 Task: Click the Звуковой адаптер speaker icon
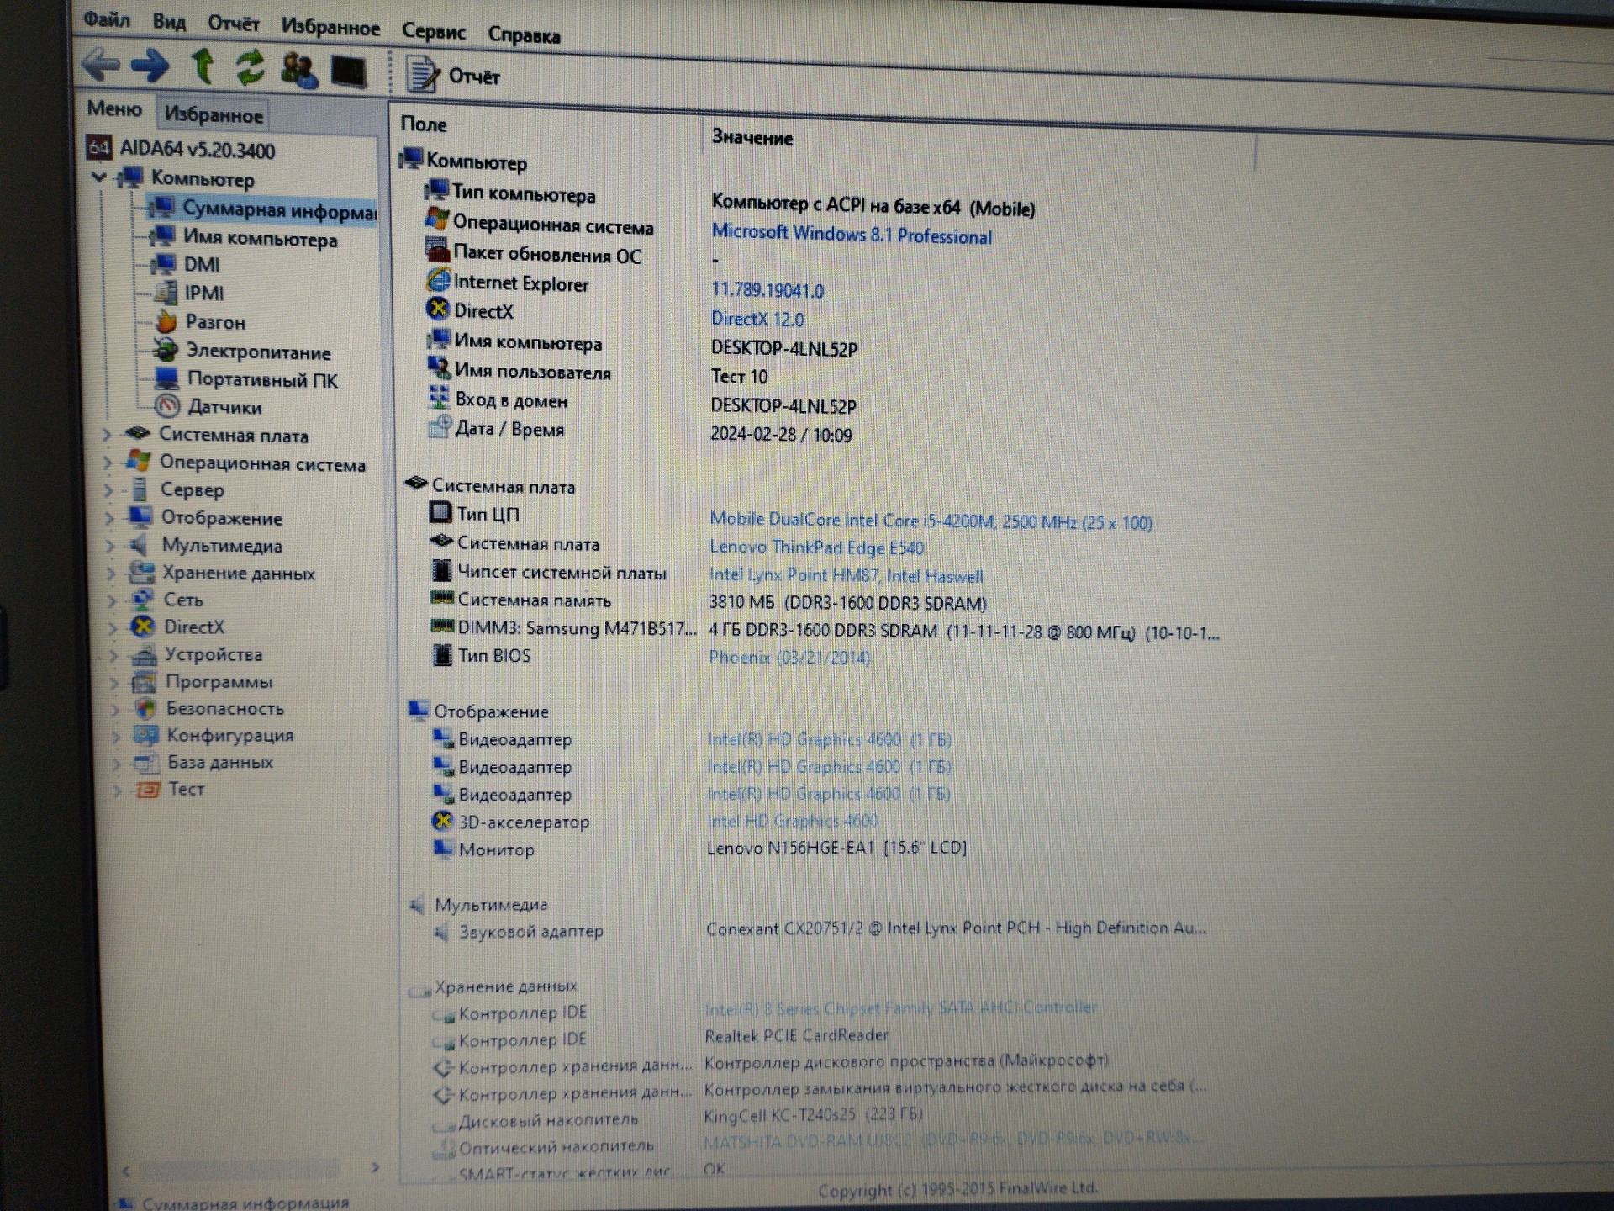tap(442, 931)
